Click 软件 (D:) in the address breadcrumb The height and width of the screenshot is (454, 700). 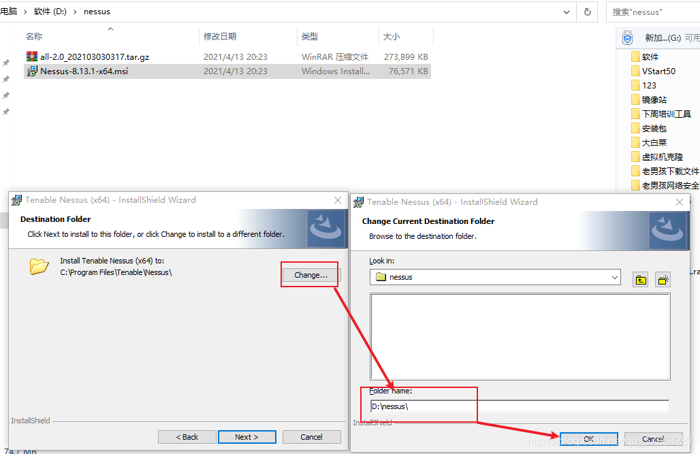click(x=50, y=12)
